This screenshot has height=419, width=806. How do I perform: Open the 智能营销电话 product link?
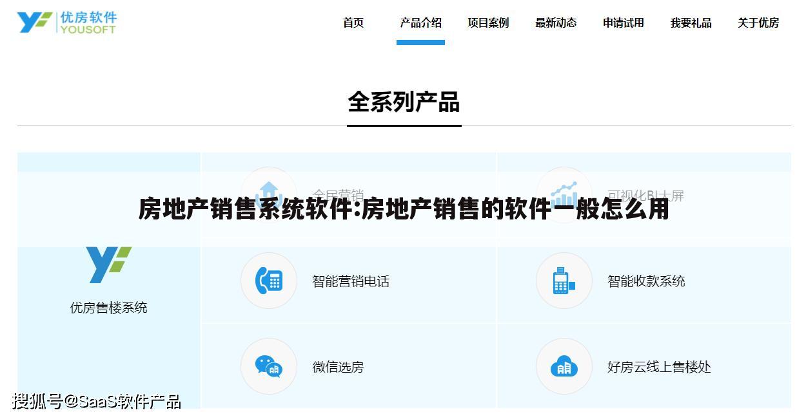click(x=351, y=281)
